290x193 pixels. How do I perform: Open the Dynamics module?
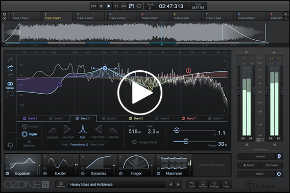[98, 165]
